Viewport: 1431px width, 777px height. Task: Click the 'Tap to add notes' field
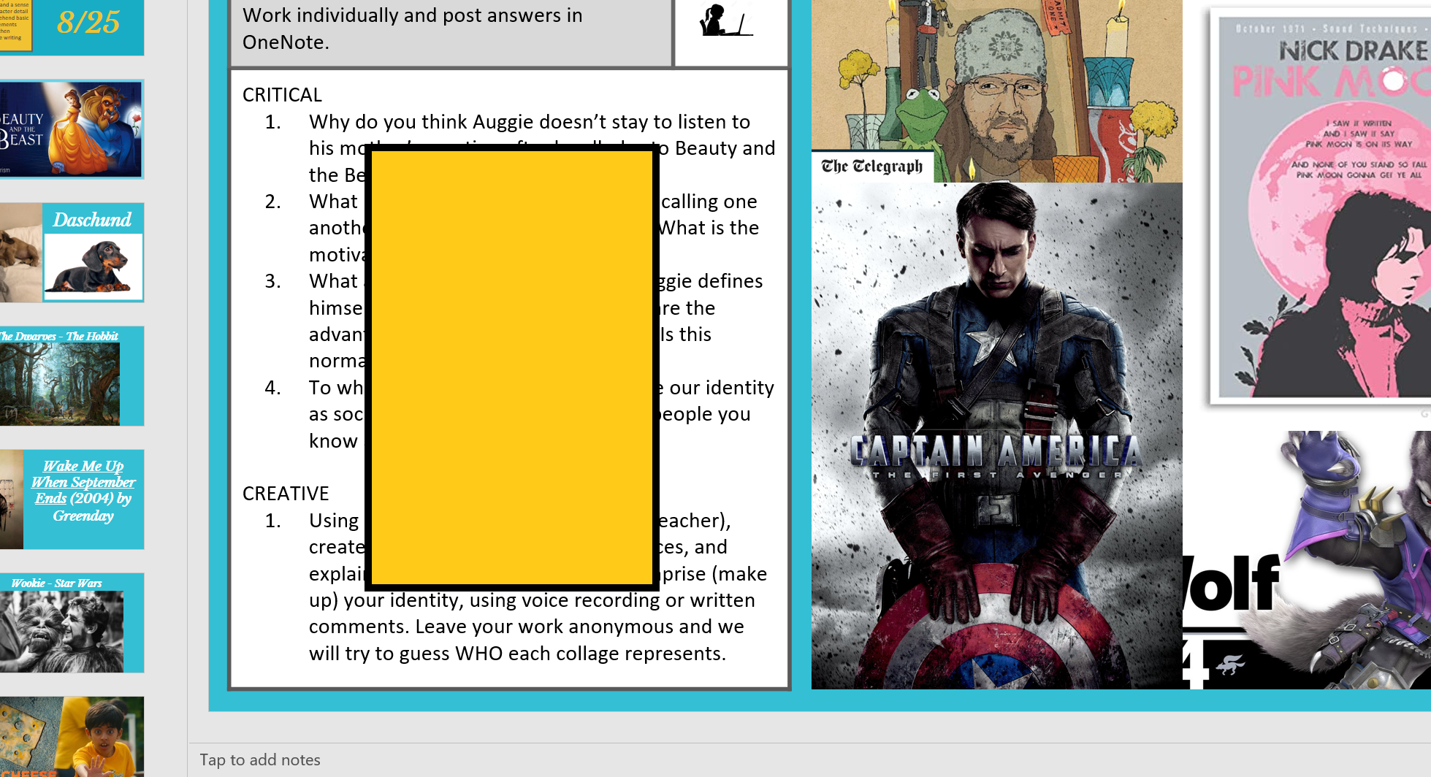click(x=261, y=759)
